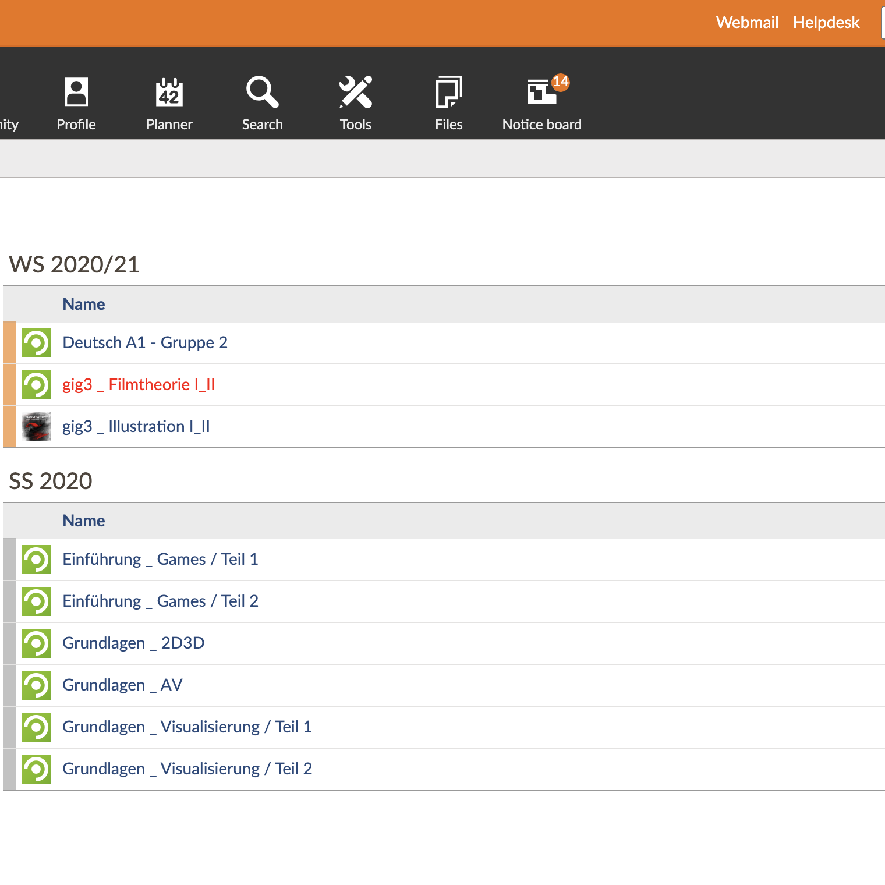Click green icon beside Grundlagen _ AV
885x885 pixels.
click(x=36, y=685)
